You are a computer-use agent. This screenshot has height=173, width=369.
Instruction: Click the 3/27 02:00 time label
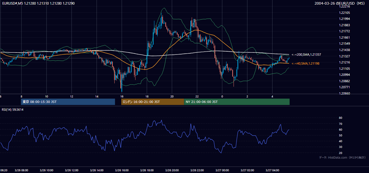[247, 170]
